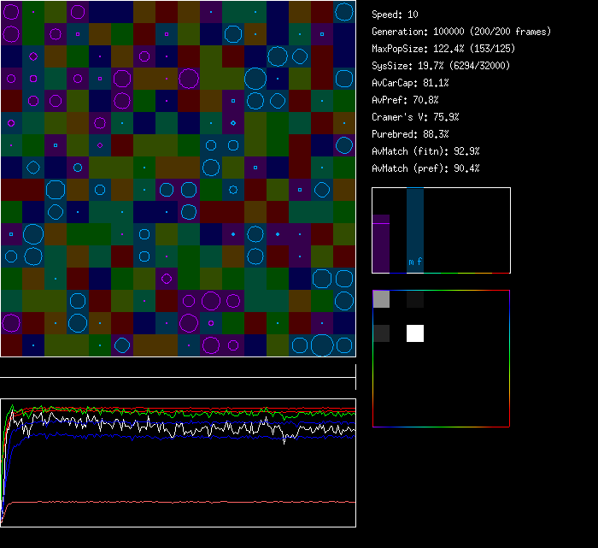
Task: Click the cyan circle in the grid's top-right corner cell
Action: point(344,12)
